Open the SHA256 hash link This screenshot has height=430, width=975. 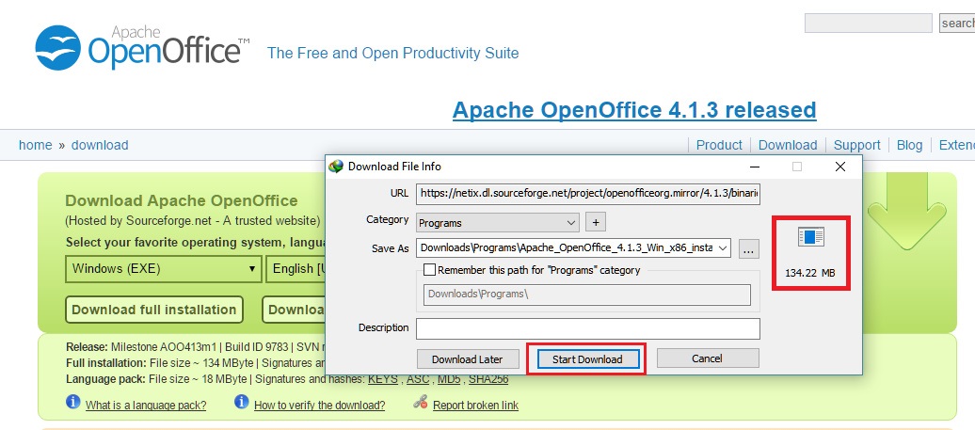click(x=488, y=378)
